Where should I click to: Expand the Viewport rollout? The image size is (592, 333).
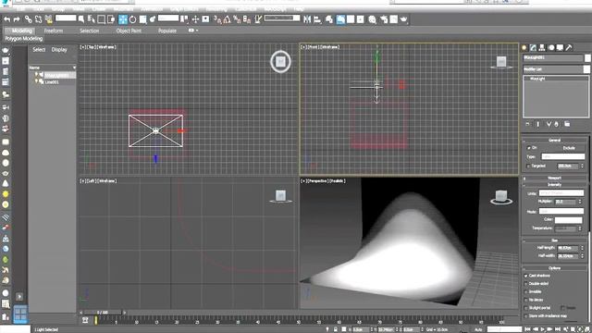coord(555,178)
